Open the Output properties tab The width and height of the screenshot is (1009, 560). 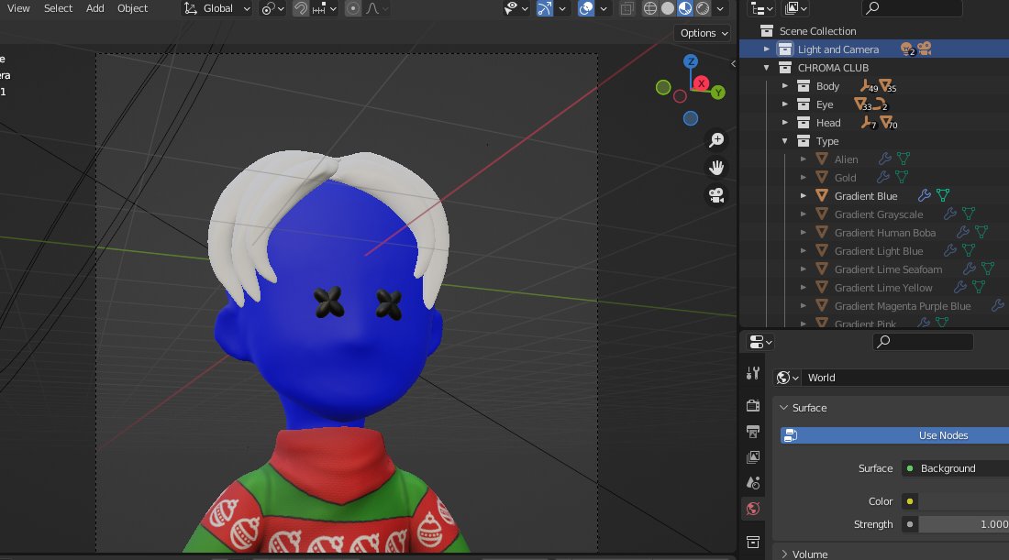tap(753, 431)
